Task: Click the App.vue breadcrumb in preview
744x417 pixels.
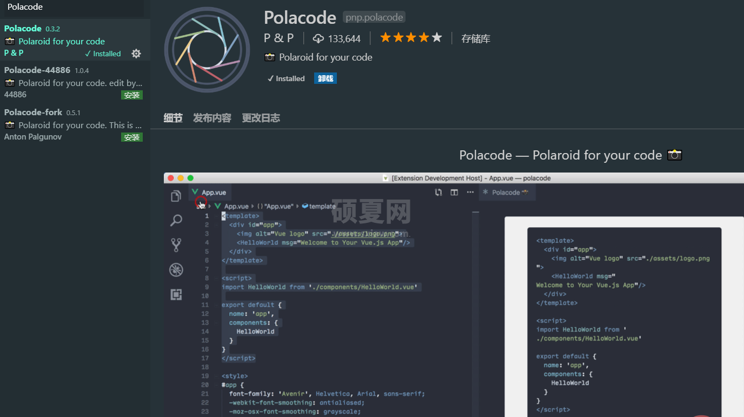Action: 236,206
